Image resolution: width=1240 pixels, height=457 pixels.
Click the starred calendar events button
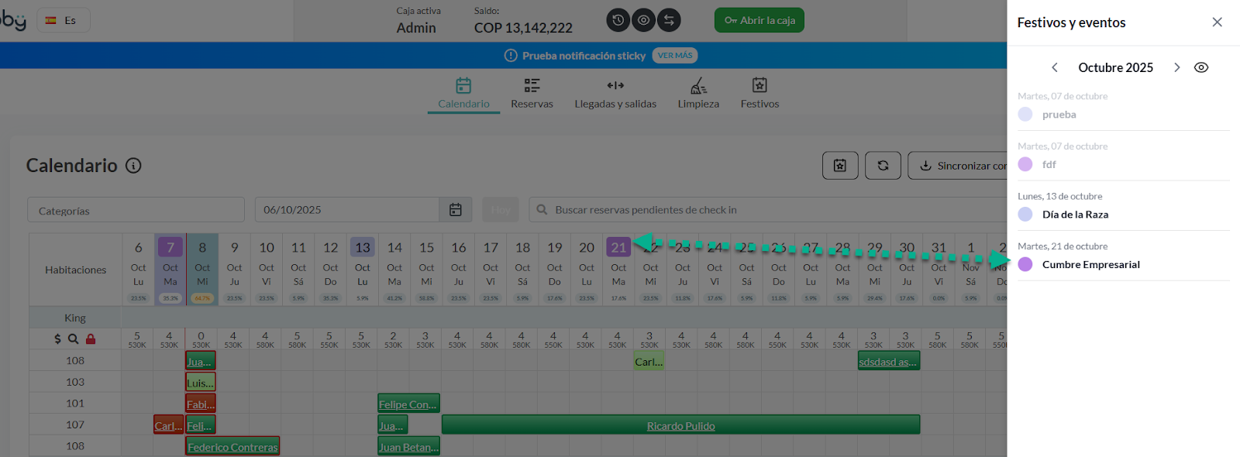840,166
